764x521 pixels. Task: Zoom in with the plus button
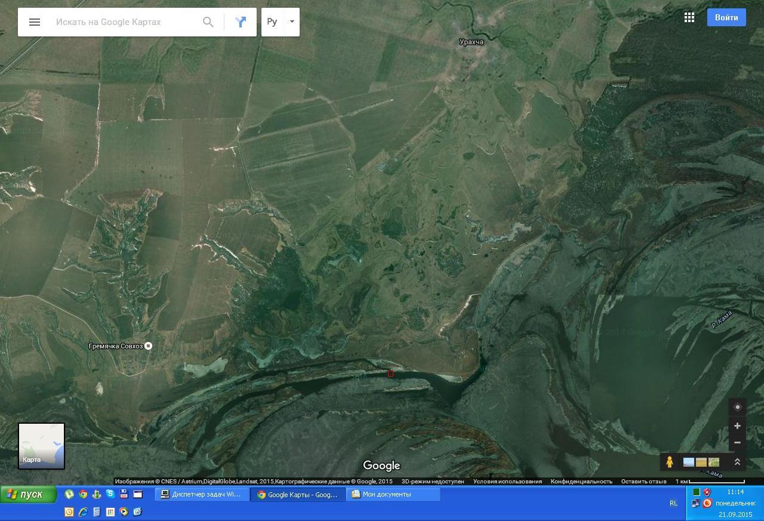(x=737, y=426)
